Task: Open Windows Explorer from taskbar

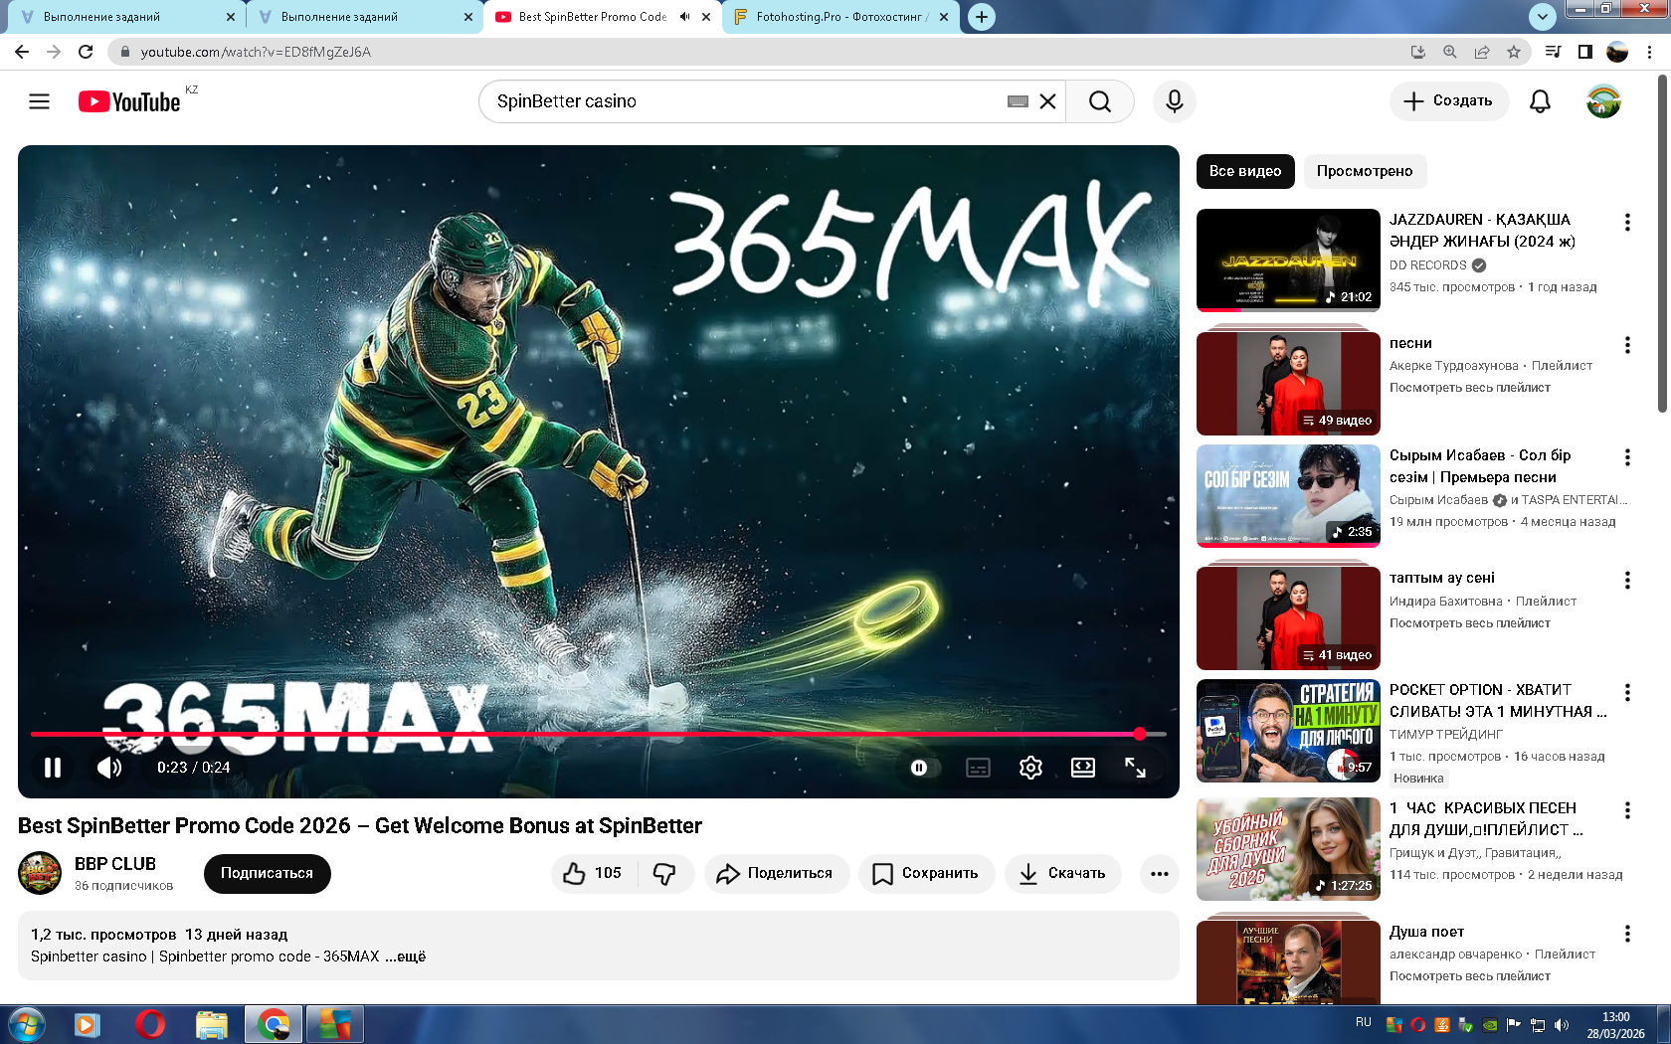Action: click(211, 1024)
